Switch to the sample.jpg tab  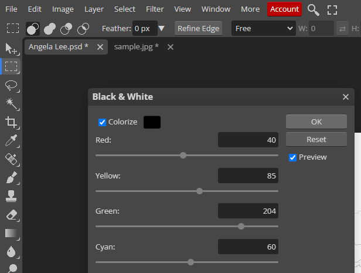click(136, 47)
